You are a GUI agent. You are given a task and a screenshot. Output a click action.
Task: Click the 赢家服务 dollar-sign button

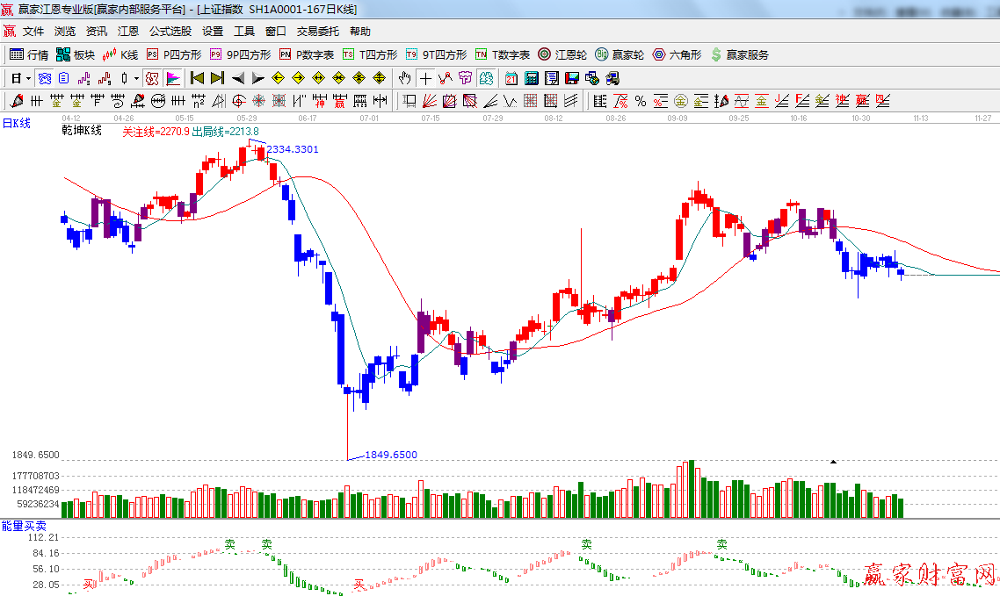click(739, 54)
